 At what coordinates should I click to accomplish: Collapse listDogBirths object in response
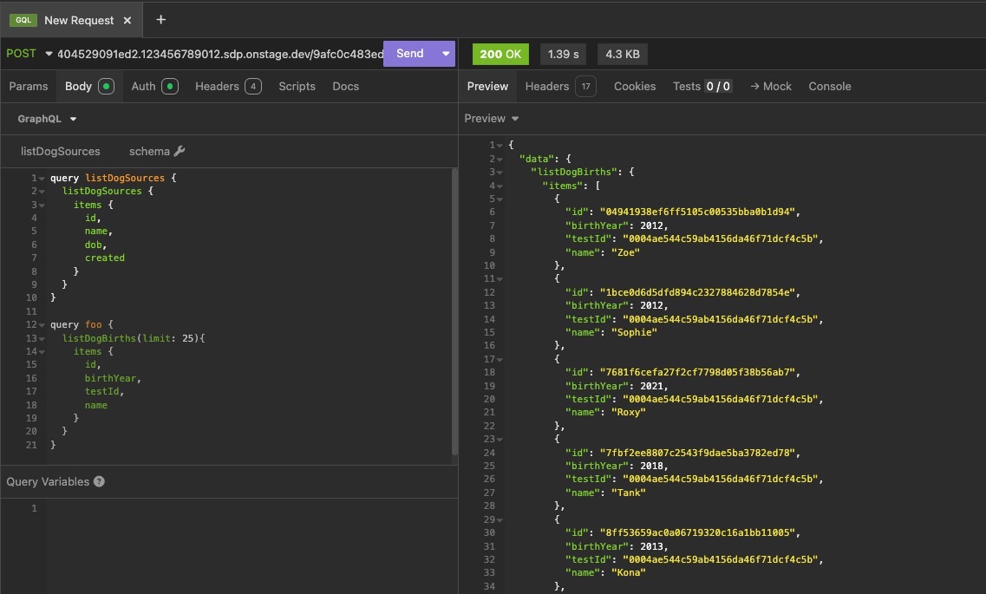(x=500, y=173)
